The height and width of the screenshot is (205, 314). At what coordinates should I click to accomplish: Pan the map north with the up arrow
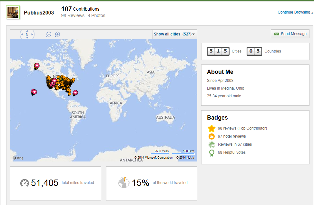[x=27, y=31]
